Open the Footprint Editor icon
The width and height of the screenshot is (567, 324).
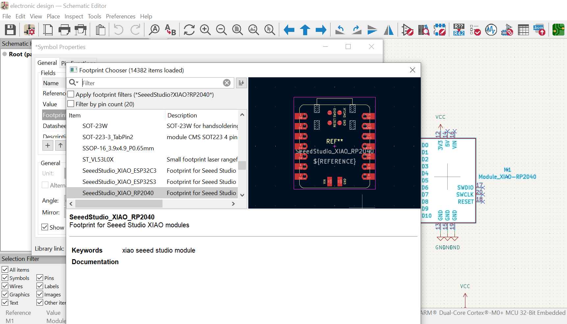click(x=440, y=30)
